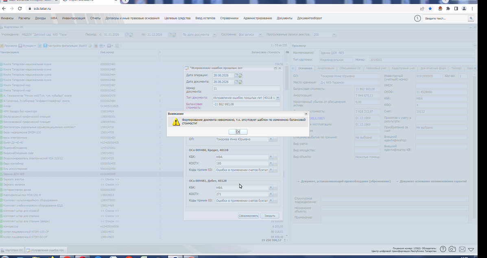
Task: Open the Справочники menu
Action: pyautogui.click(x=229, y=18)
